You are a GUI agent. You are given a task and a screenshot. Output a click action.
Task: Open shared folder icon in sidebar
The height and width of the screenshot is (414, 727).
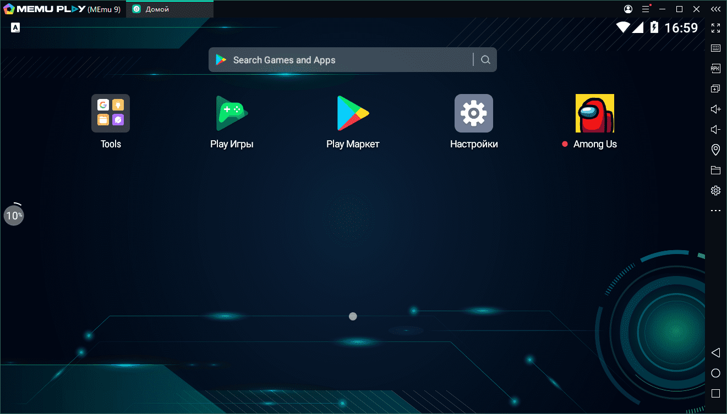715,170
